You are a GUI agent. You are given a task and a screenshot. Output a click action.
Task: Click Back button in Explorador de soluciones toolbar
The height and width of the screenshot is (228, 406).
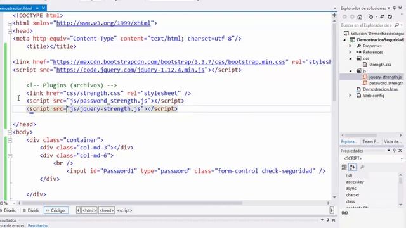pyautogui.click(x=344, y=17)
